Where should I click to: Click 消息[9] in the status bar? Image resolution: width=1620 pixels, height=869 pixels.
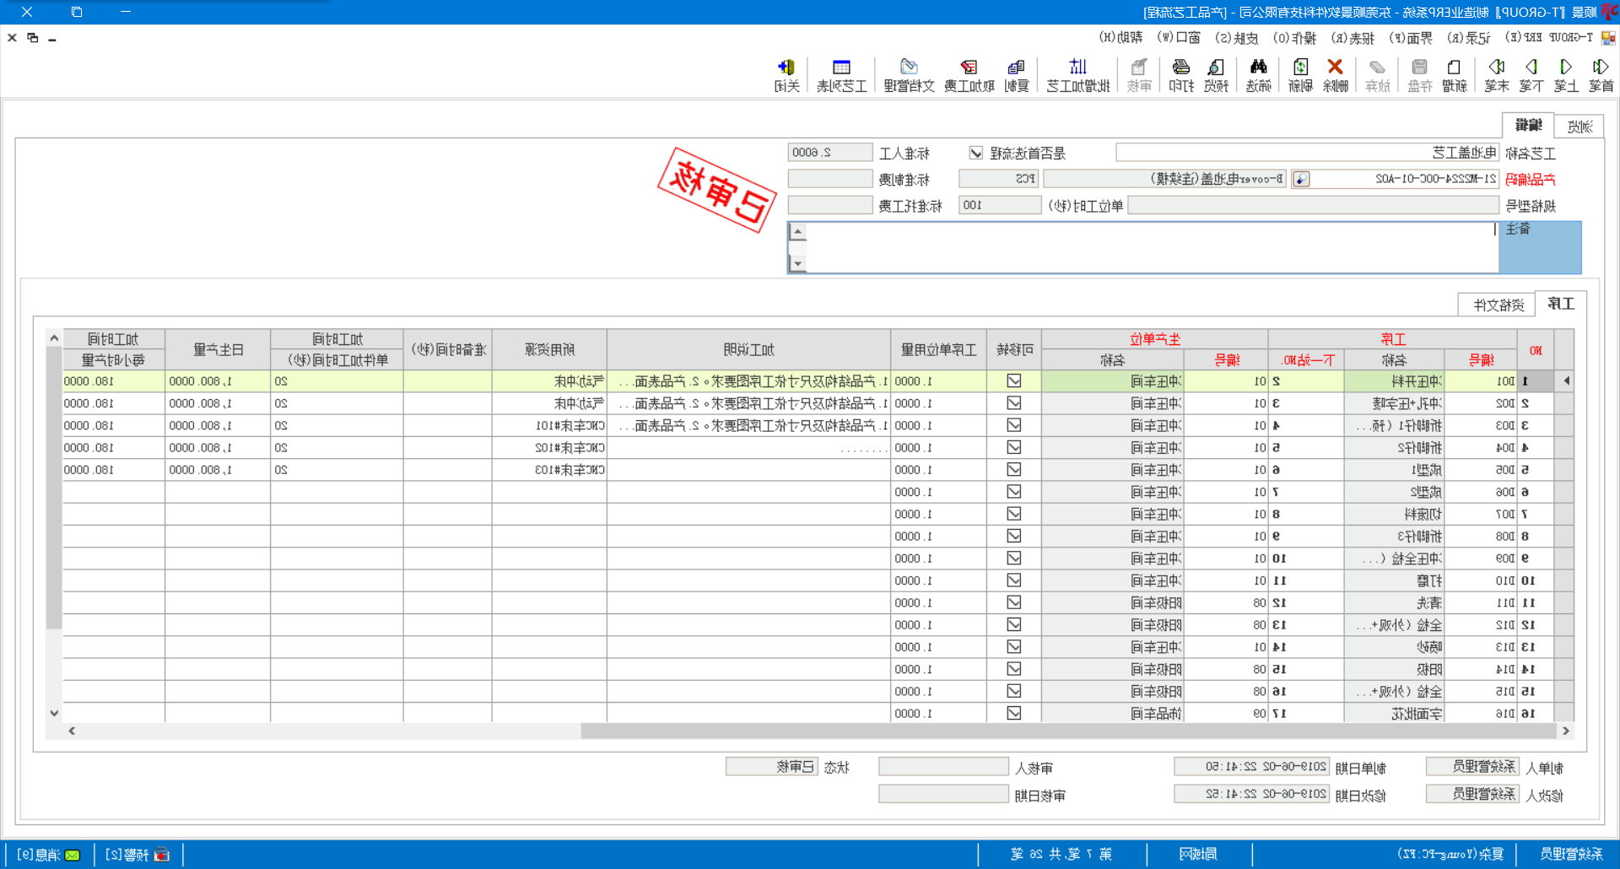48,855
